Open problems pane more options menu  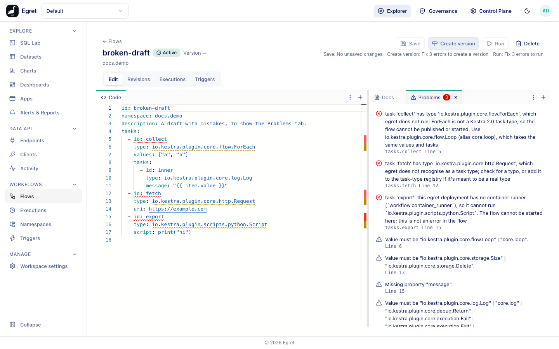(533, 98)
